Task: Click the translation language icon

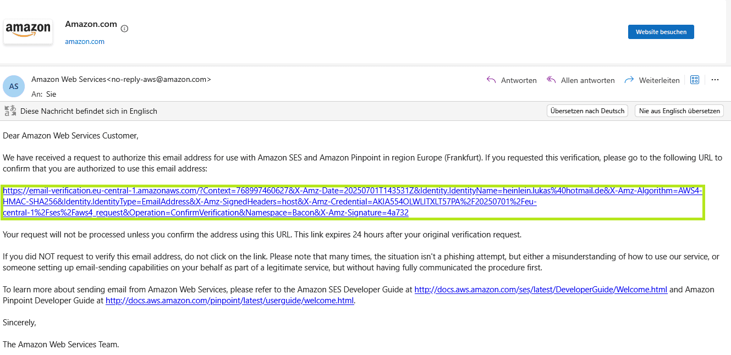Action: 10,111
